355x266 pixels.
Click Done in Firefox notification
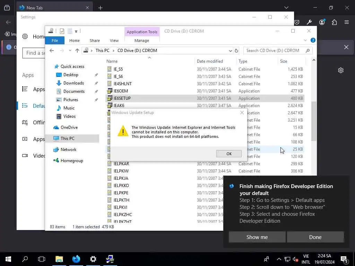point(315,237)
